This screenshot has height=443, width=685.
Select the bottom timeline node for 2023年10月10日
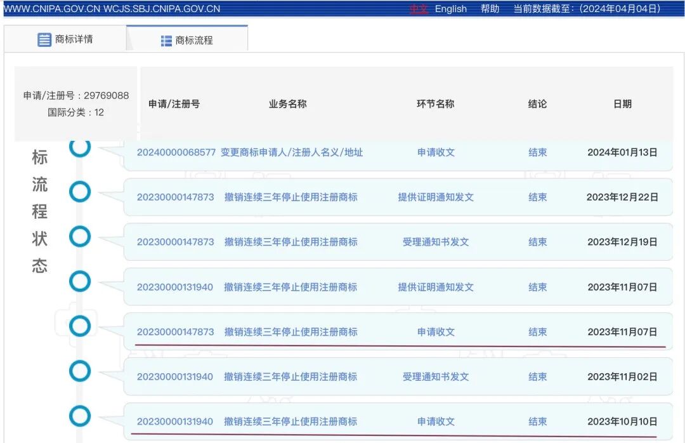click(80, 417)
